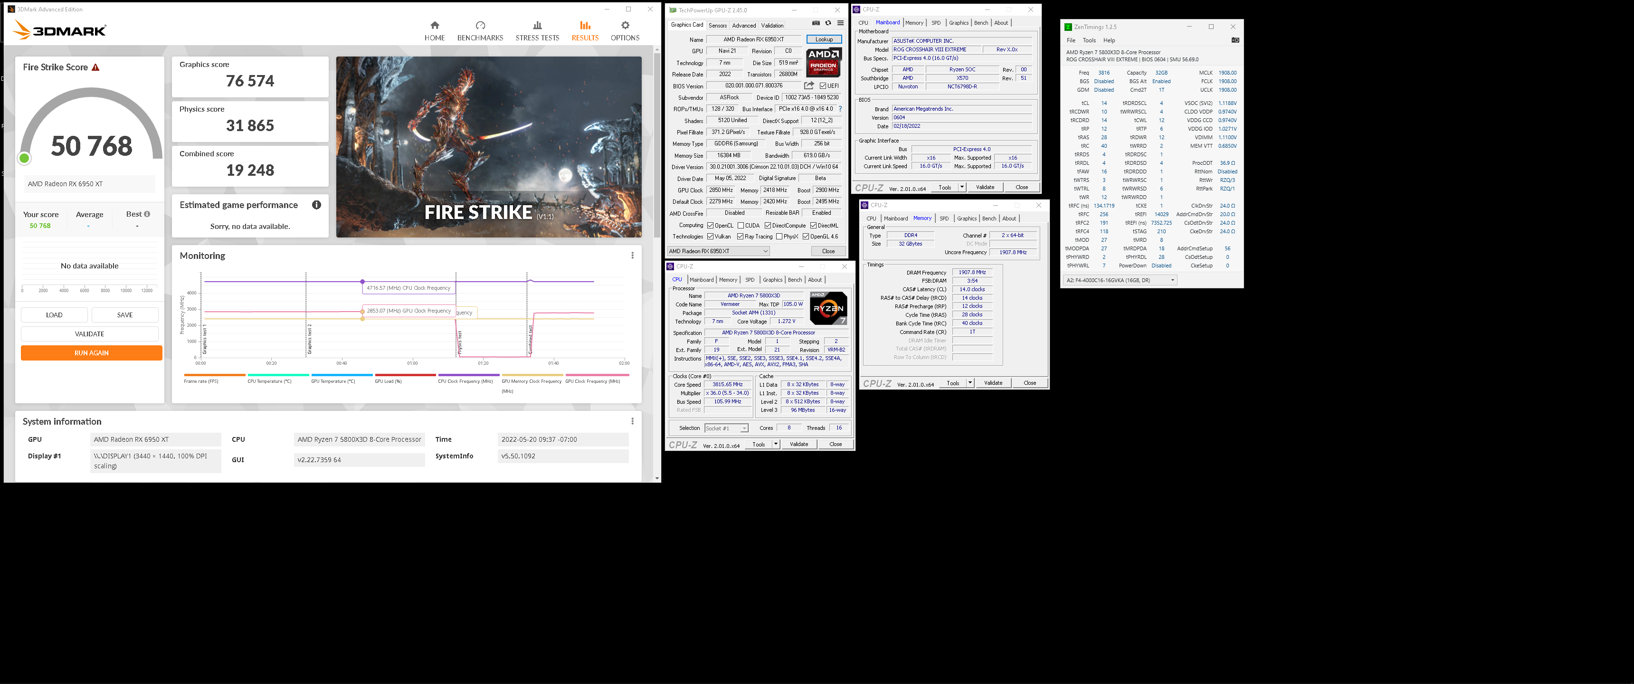
Task: Open SPD tab in CPU-Z Mainboard window
Action: (x=936, y=23)
